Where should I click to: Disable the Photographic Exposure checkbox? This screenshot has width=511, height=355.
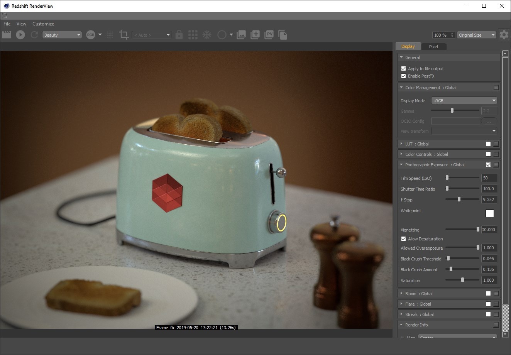pos(488,164)
